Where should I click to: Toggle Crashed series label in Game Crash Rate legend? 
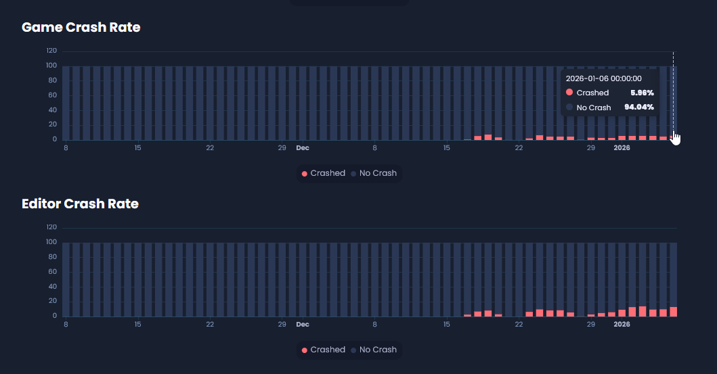[x=328, y=173]
